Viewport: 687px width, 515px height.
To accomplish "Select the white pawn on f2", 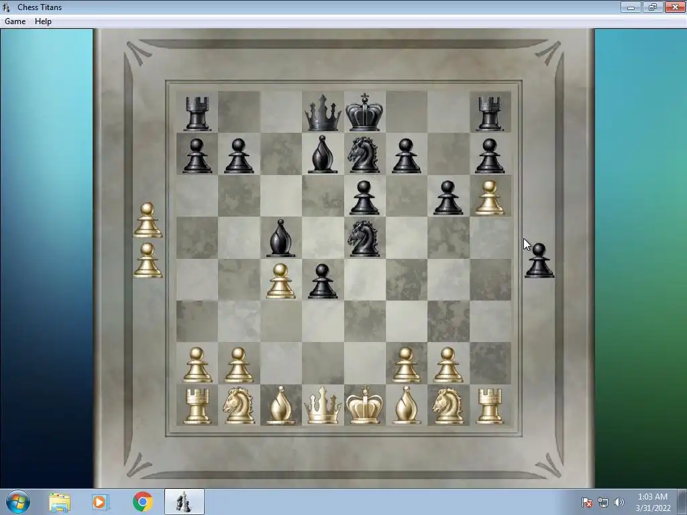I will (406, 365).
